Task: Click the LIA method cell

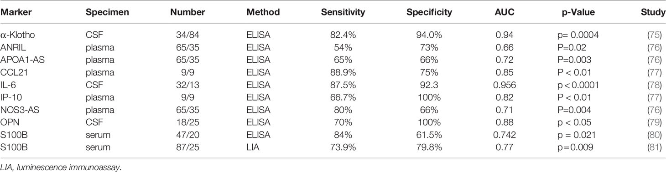Action: (252, 146)
